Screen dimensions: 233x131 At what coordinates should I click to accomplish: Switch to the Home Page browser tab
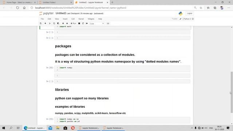pos(19,3)
